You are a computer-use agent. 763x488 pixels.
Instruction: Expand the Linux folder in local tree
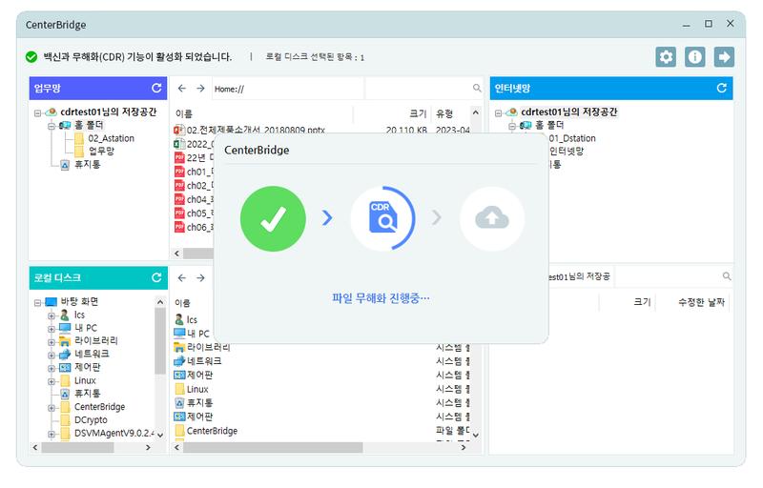point(52,380)
